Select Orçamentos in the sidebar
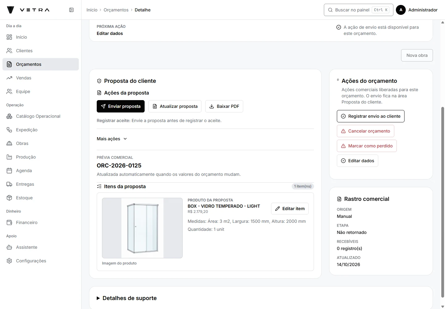The width and height of the screenshot is (445, 309). click(x=40, y=64)
